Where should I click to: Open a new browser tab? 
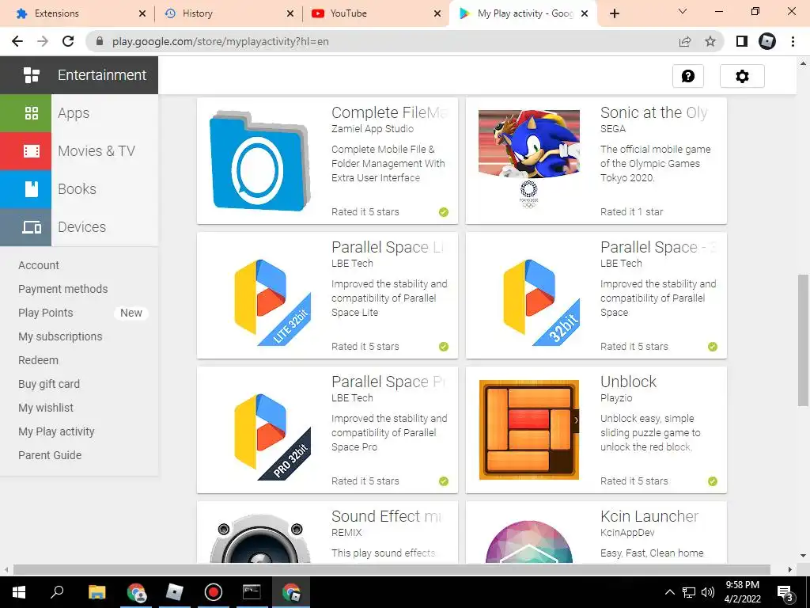pyautogui.click(x=614, y=13)
